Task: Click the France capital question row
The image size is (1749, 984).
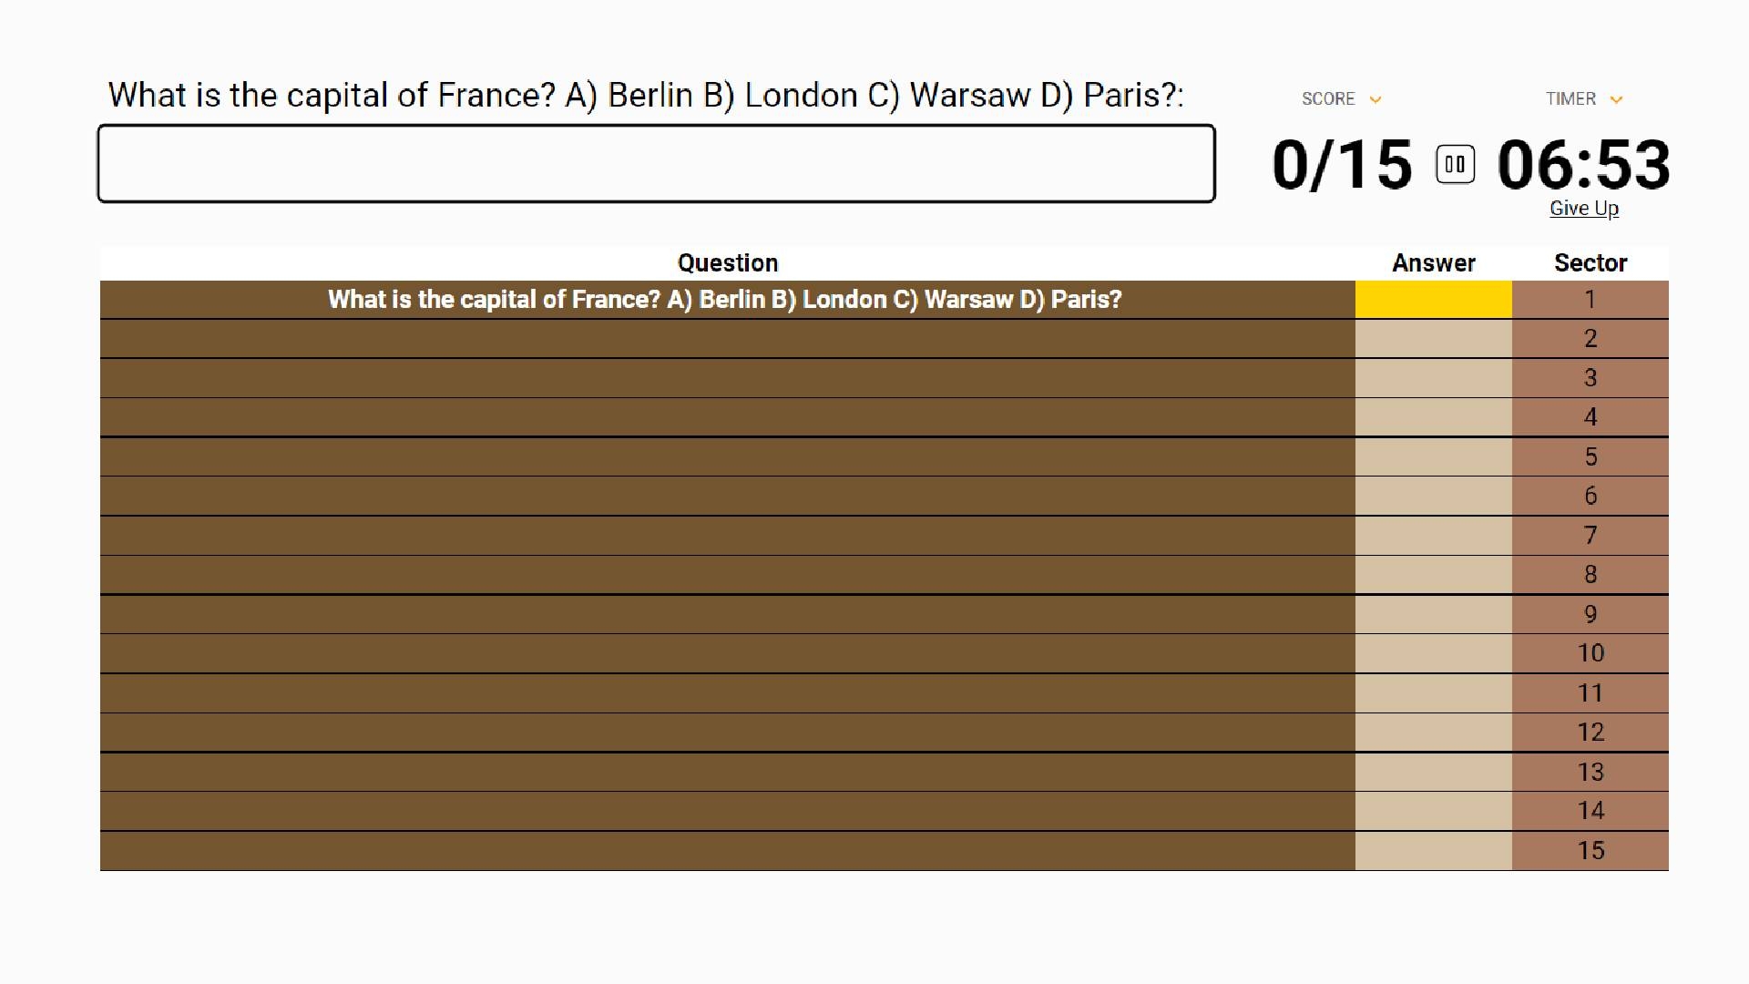Action: pyautogui.click(x=726, y=300)
